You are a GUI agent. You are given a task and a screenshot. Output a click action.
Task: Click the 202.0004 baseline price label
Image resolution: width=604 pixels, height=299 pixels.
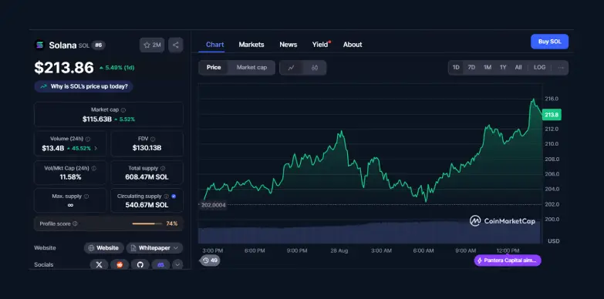coord(214,205)
